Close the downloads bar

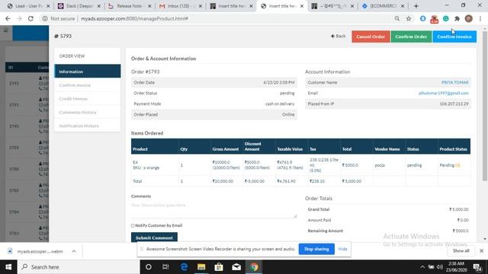click(481, 250)
